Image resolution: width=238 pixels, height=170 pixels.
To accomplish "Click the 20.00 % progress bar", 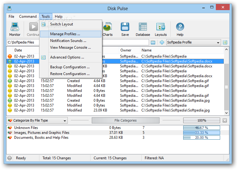I will (x=202, y=138).
